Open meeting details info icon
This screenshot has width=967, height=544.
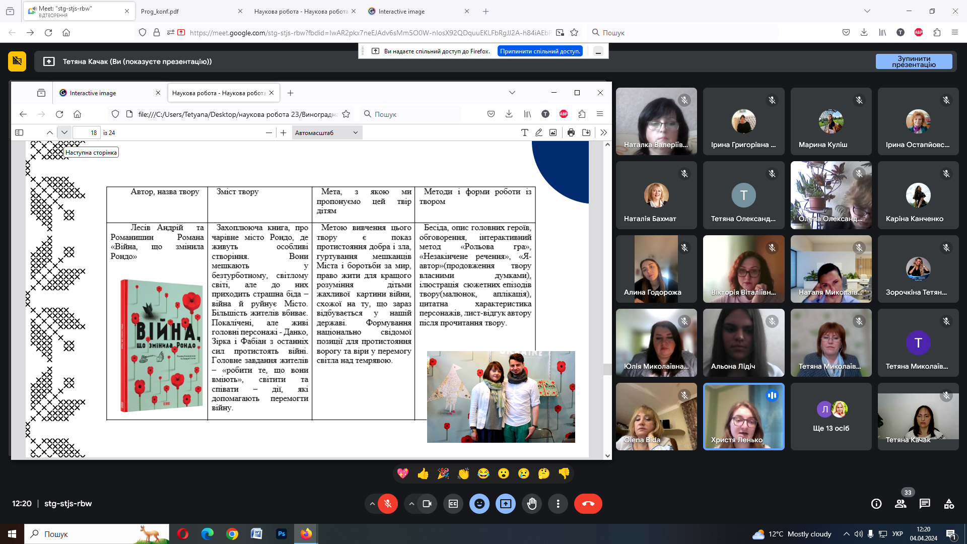(x=876, y=504)
